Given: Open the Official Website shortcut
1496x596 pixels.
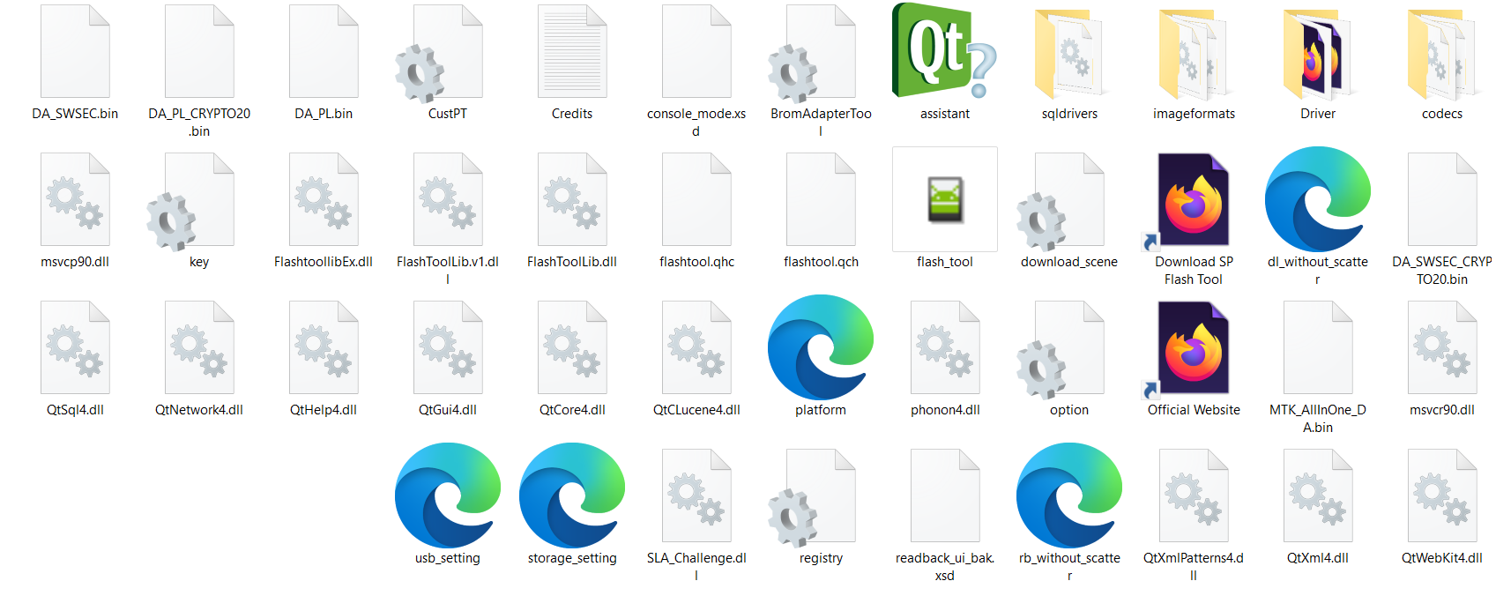Looking at the screenshot, I should [x=1185, y=351].
